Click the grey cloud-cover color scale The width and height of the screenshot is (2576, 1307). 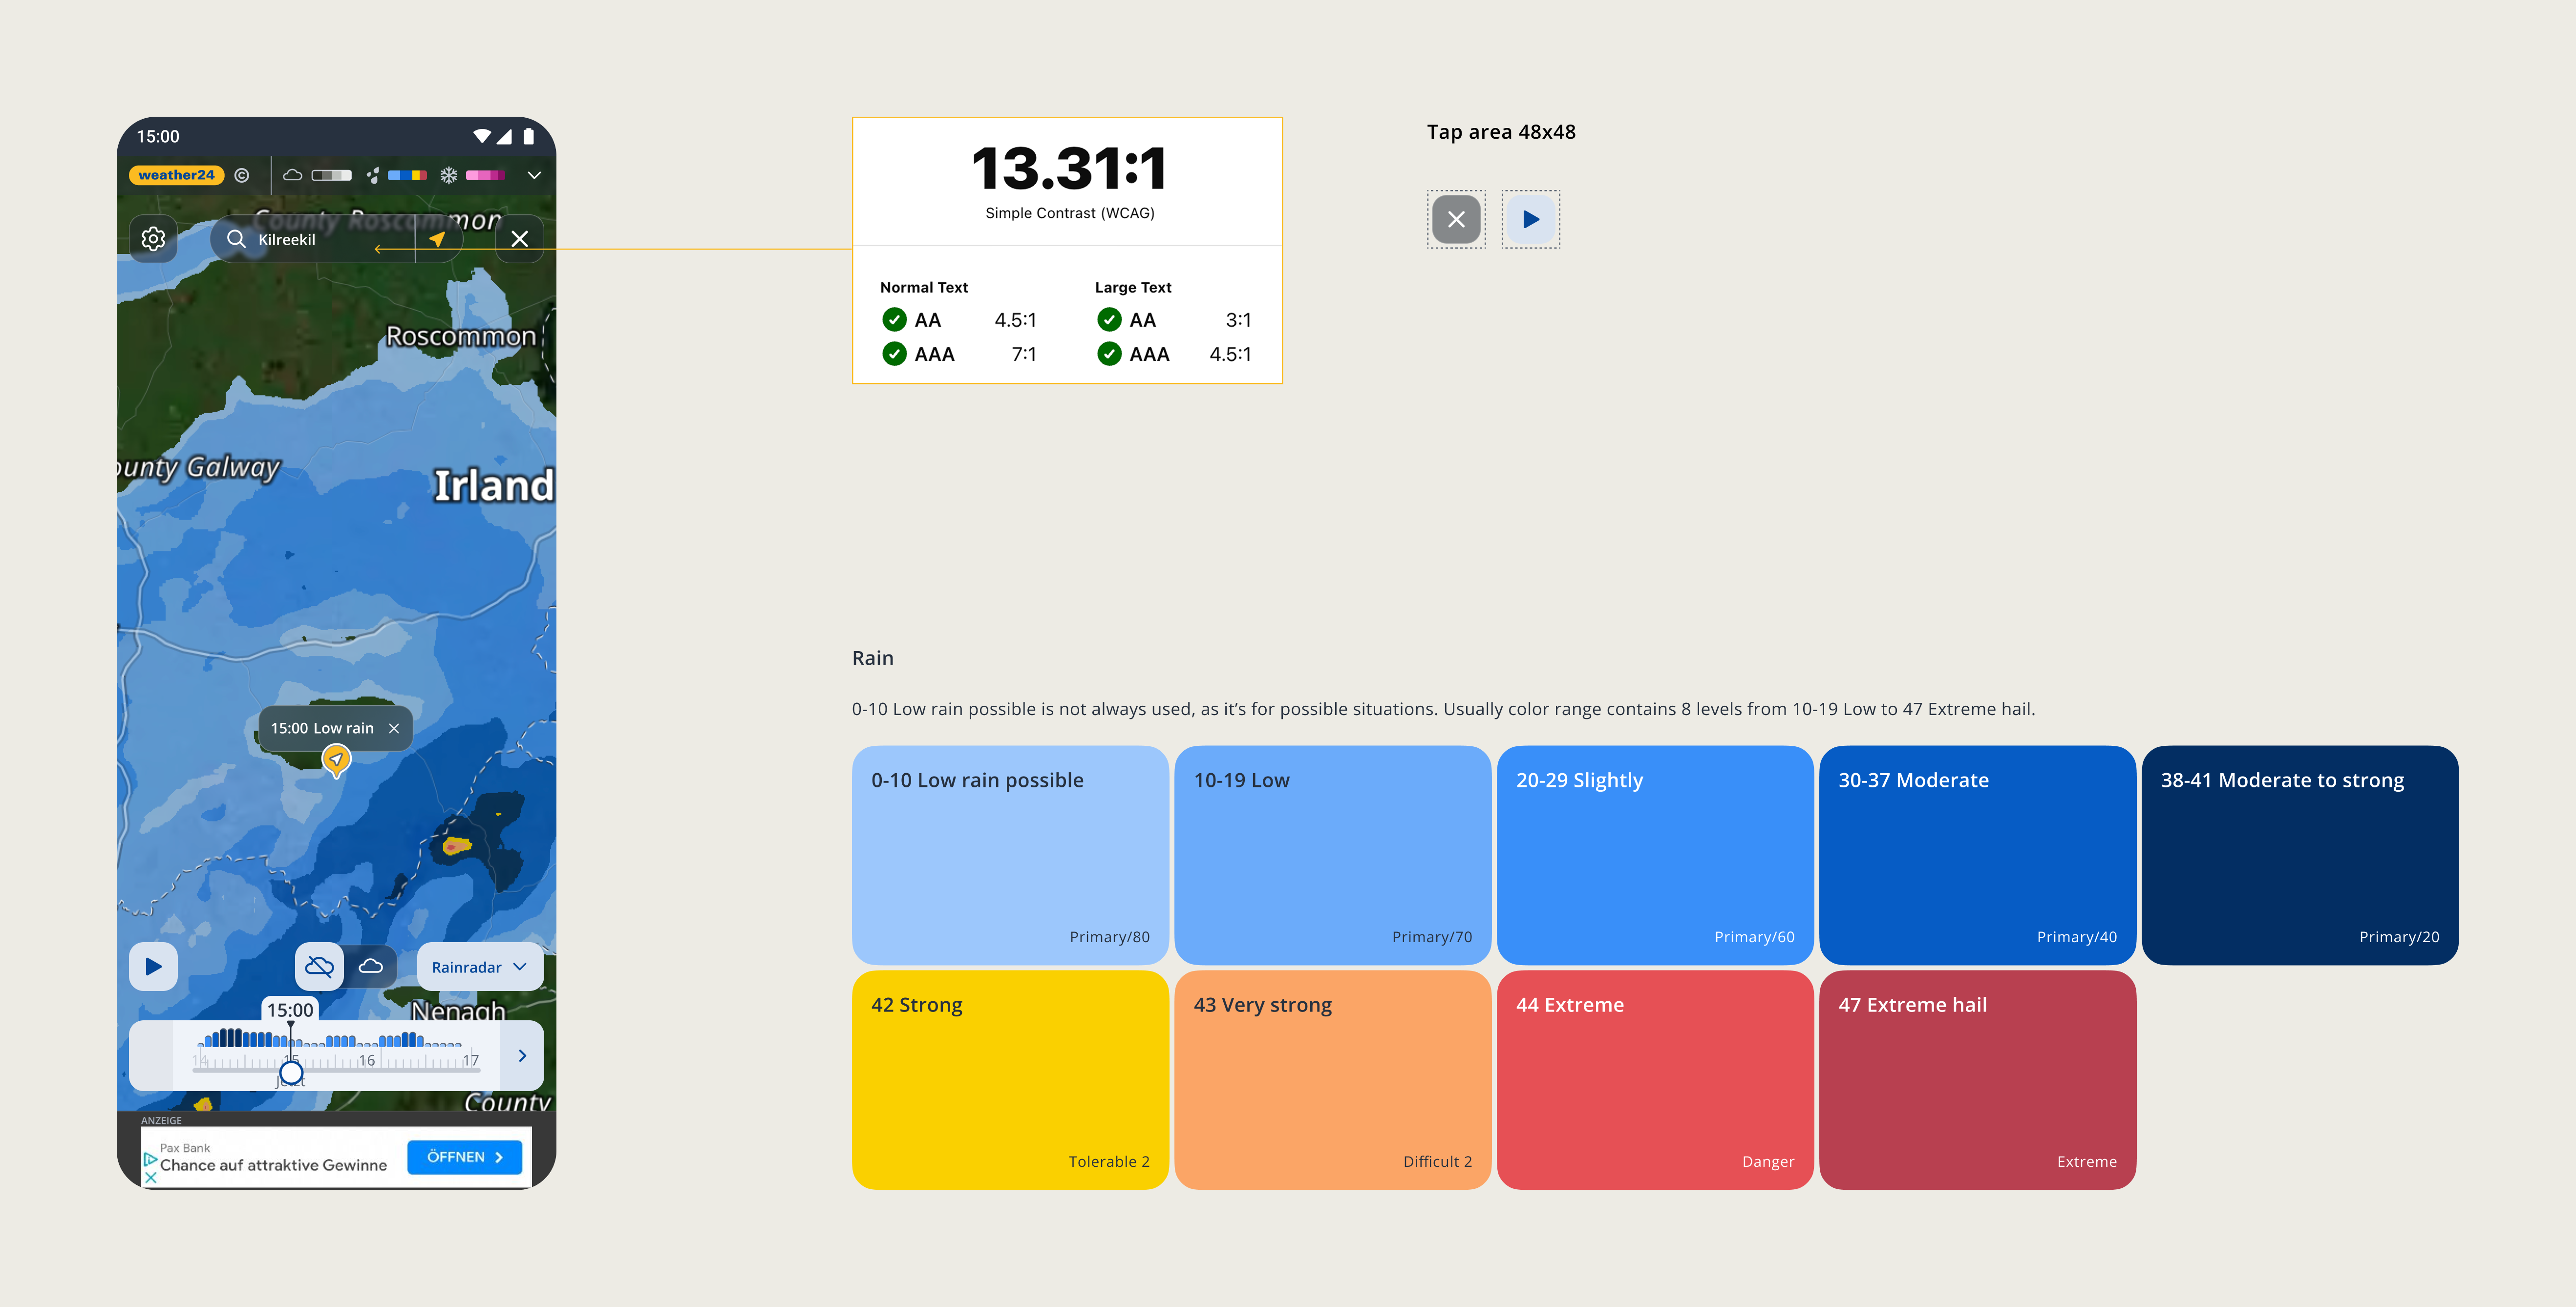tap(331, 175)
